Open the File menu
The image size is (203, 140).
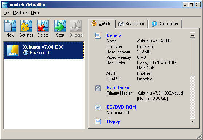coord(7,12)
